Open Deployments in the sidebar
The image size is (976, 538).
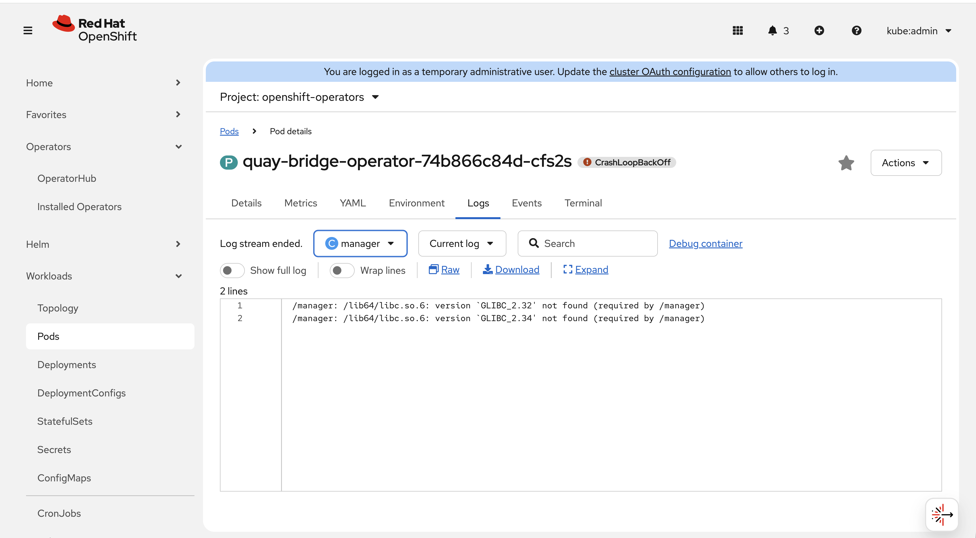pyautogui.click(x=67, y=365)
